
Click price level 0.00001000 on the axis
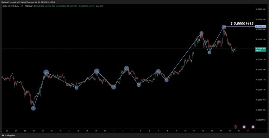click(261, 110)
